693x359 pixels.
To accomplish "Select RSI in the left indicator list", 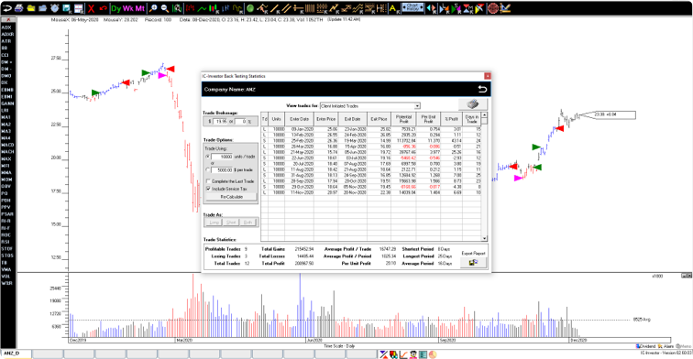I will pos(5,242).
